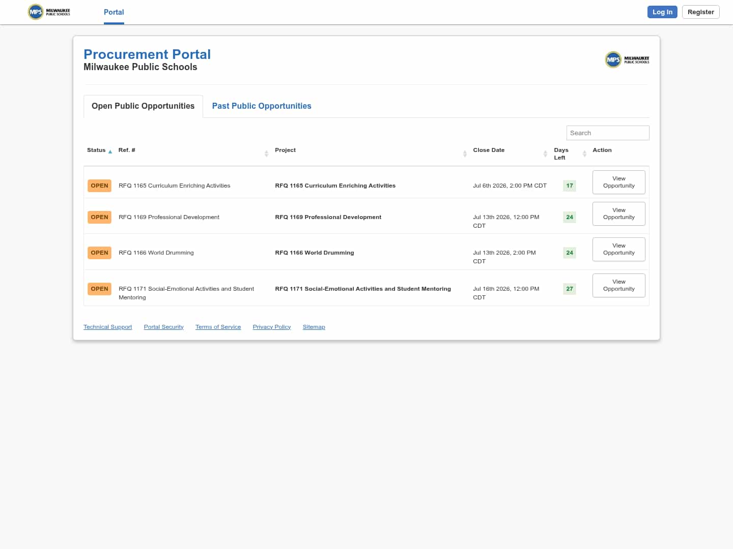Open the Portal nav item
This screenshot has width=733, height=549.
(x=114, y=12)
